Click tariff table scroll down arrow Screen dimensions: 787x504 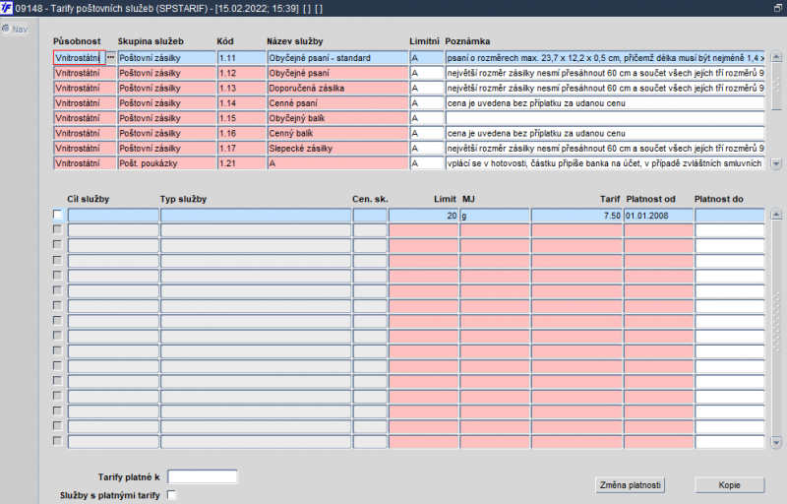(x=776, y=442)
